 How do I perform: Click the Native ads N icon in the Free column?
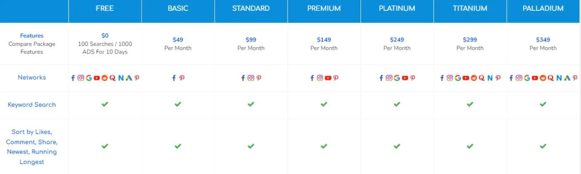click(121, 78)
